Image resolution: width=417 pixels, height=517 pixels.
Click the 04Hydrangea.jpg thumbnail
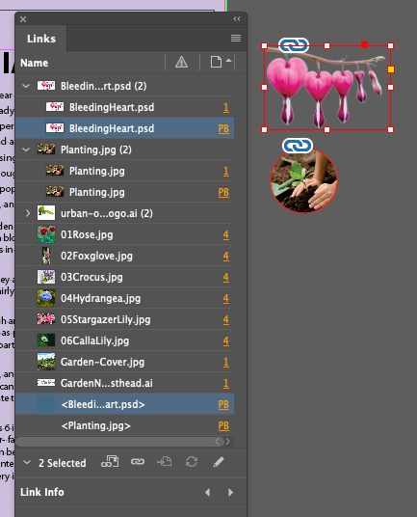click(x=46, y=298)
